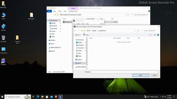Open Explorer help icon near ribbon
The image size is (177, 99).
point(149,11)
